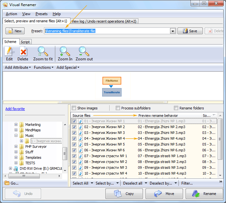Toggle the Show images checkbox
Screen dimensions: 226x203
74,108
